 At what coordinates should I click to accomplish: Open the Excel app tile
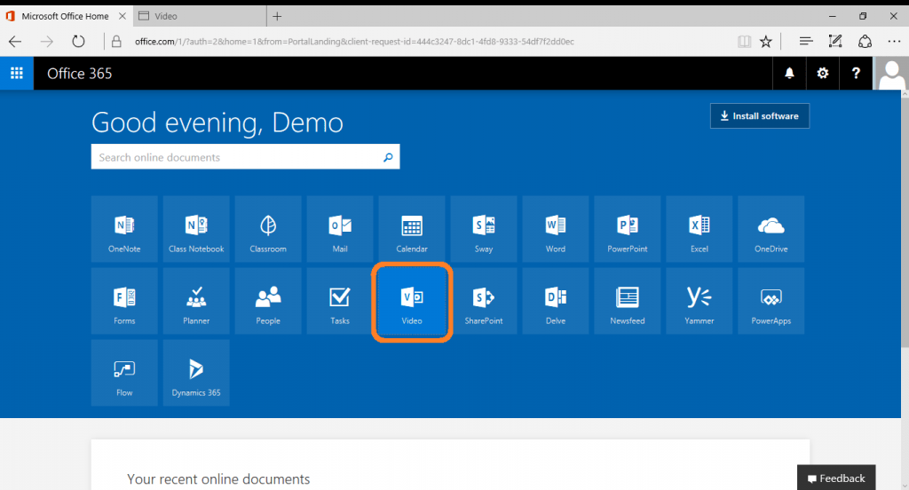[700, 229]
